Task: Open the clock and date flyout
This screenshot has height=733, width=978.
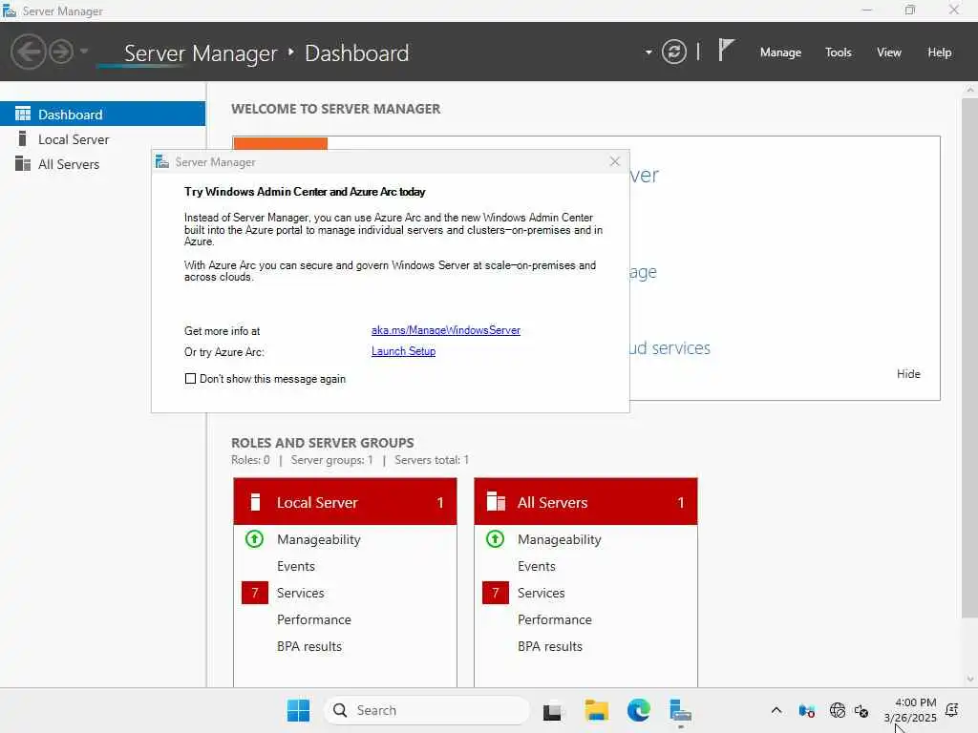Action: point(910,710)
